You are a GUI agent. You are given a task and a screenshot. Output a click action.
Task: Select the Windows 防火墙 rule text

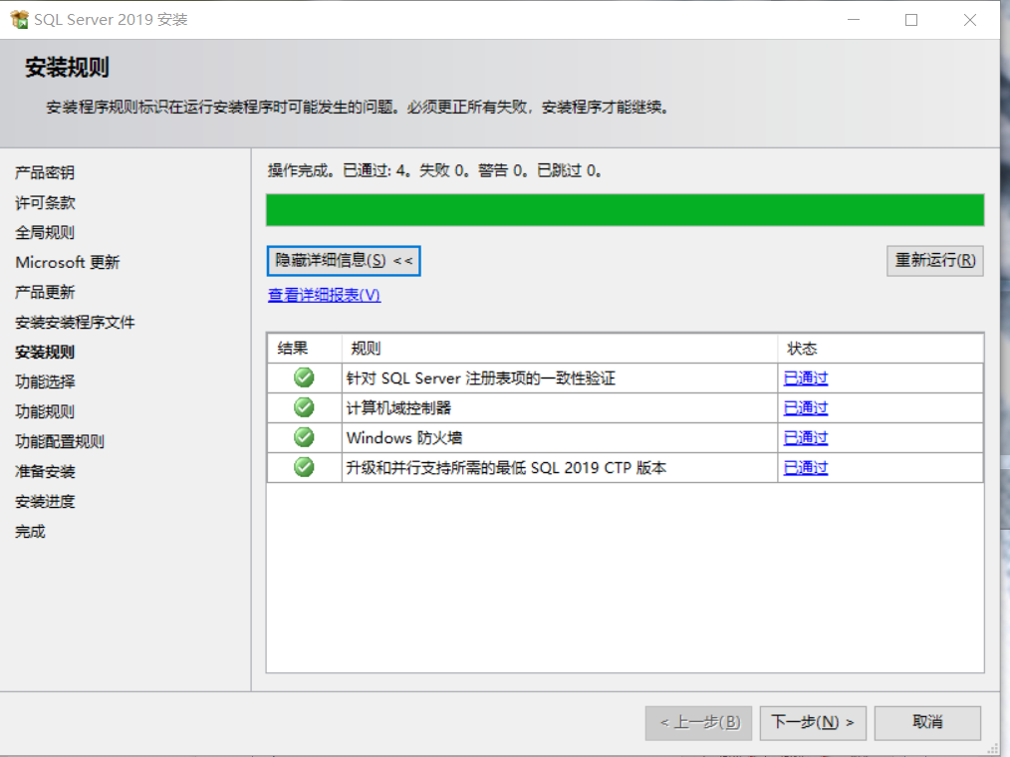403,438
